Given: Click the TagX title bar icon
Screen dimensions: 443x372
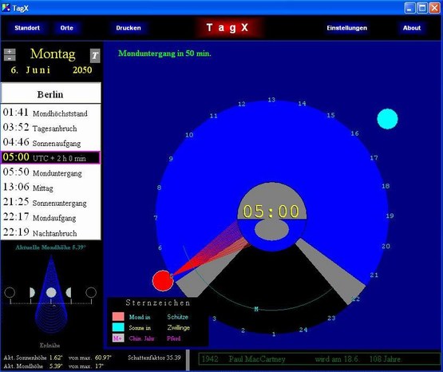Looking at the screenshot, I should (x=6, y=8).
